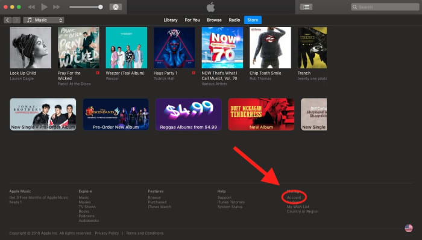Click the My Wish List footer link
This screenshot has width=422, height=240.
[298, 207]
